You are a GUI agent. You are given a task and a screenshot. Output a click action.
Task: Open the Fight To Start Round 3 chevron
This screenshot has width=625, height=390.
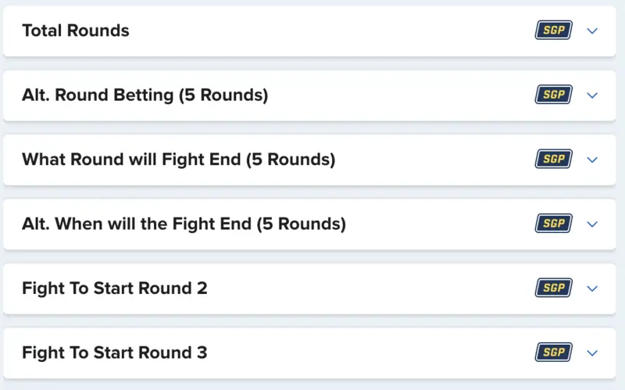coord(591,352)
